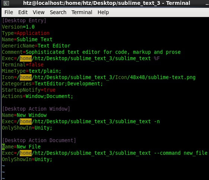Viewport: 209px width, 180px height.
Task: Open the Help menu
Action: coord(103,12)
